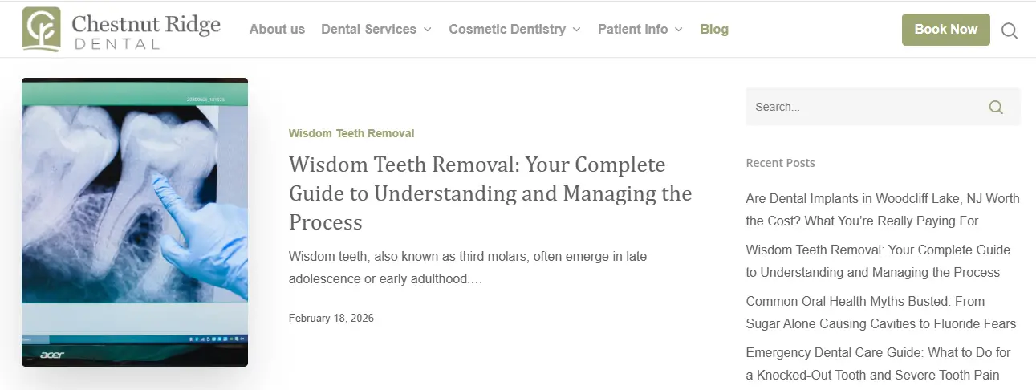Click the sidebar search submit magnifier icon
The height and width of the screenshot is (390, 1036).
point(996,107)
